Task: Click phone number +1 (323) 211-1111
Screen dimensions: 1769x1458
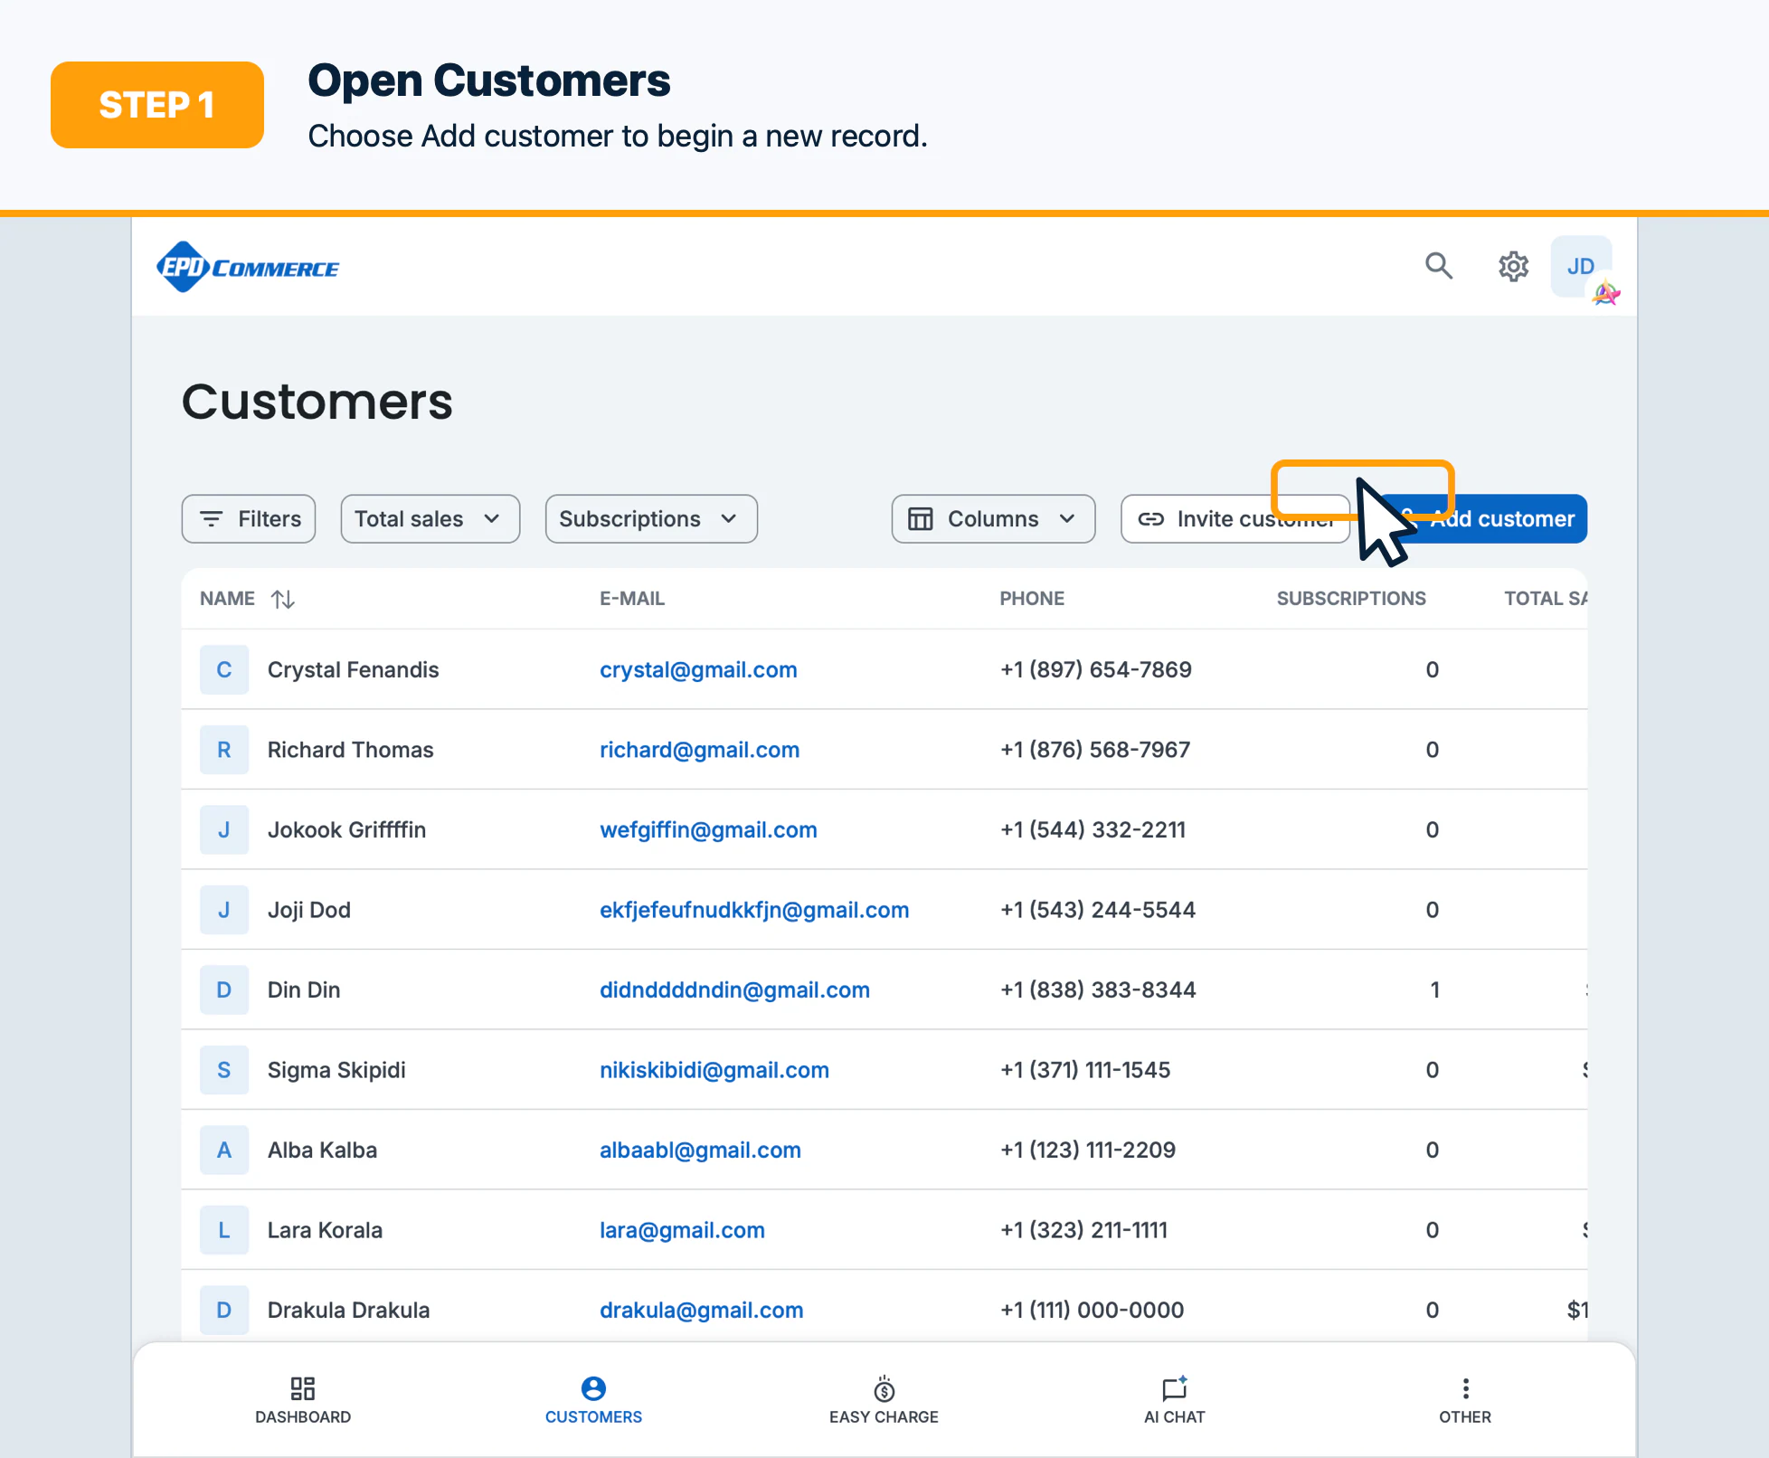Action: point(1083,1230)
